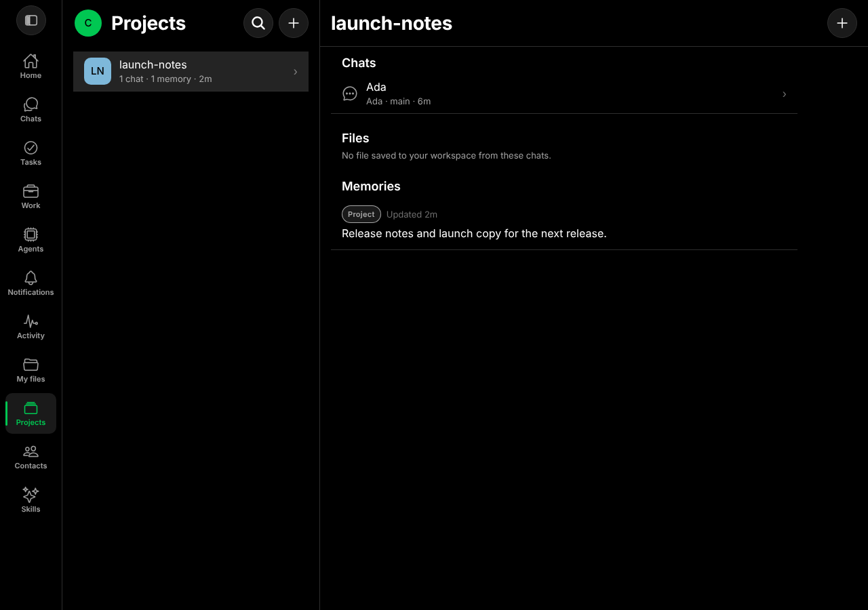The image size is (868, 610).
Task: Expand launch-notes project row chevron
Action: [x=296, y=72]
